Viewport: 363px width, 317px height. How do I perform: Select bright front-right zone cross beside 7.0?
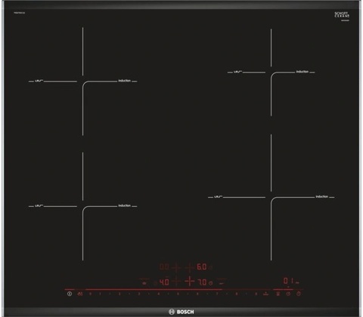point(190,281)
